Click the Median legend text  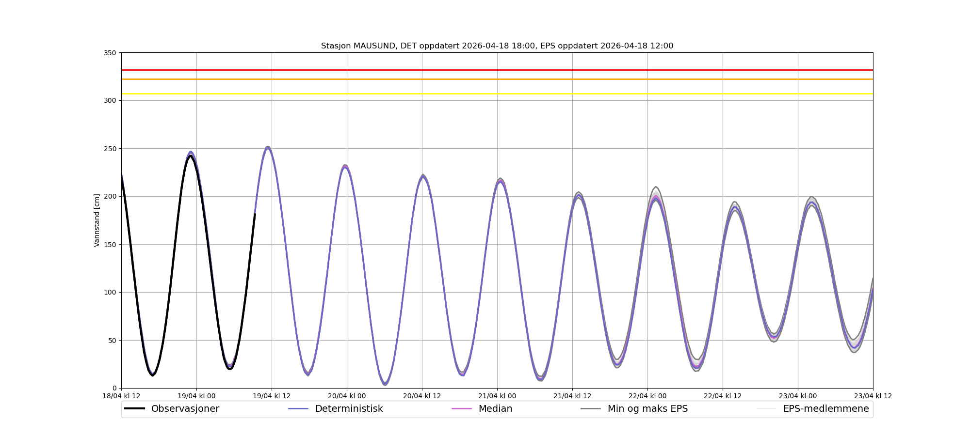point(495,409)
